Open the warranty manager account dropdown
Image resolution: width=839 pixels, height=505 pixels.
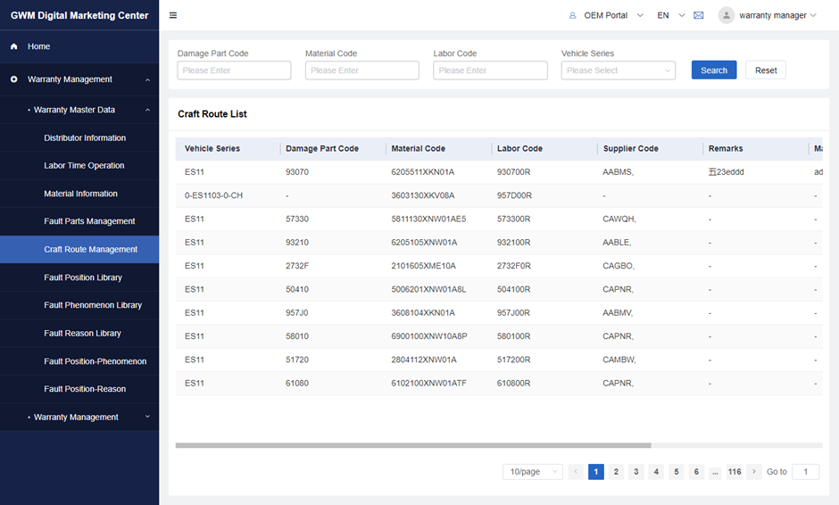pyautogui.click(x=777, y=15)
